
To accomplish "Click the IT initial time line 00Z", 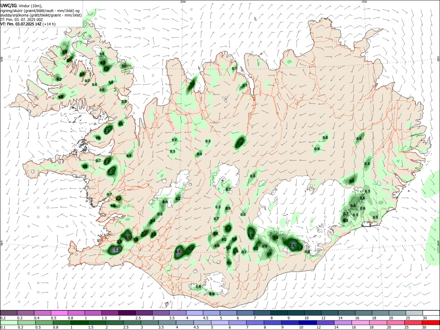I will 22,20.
